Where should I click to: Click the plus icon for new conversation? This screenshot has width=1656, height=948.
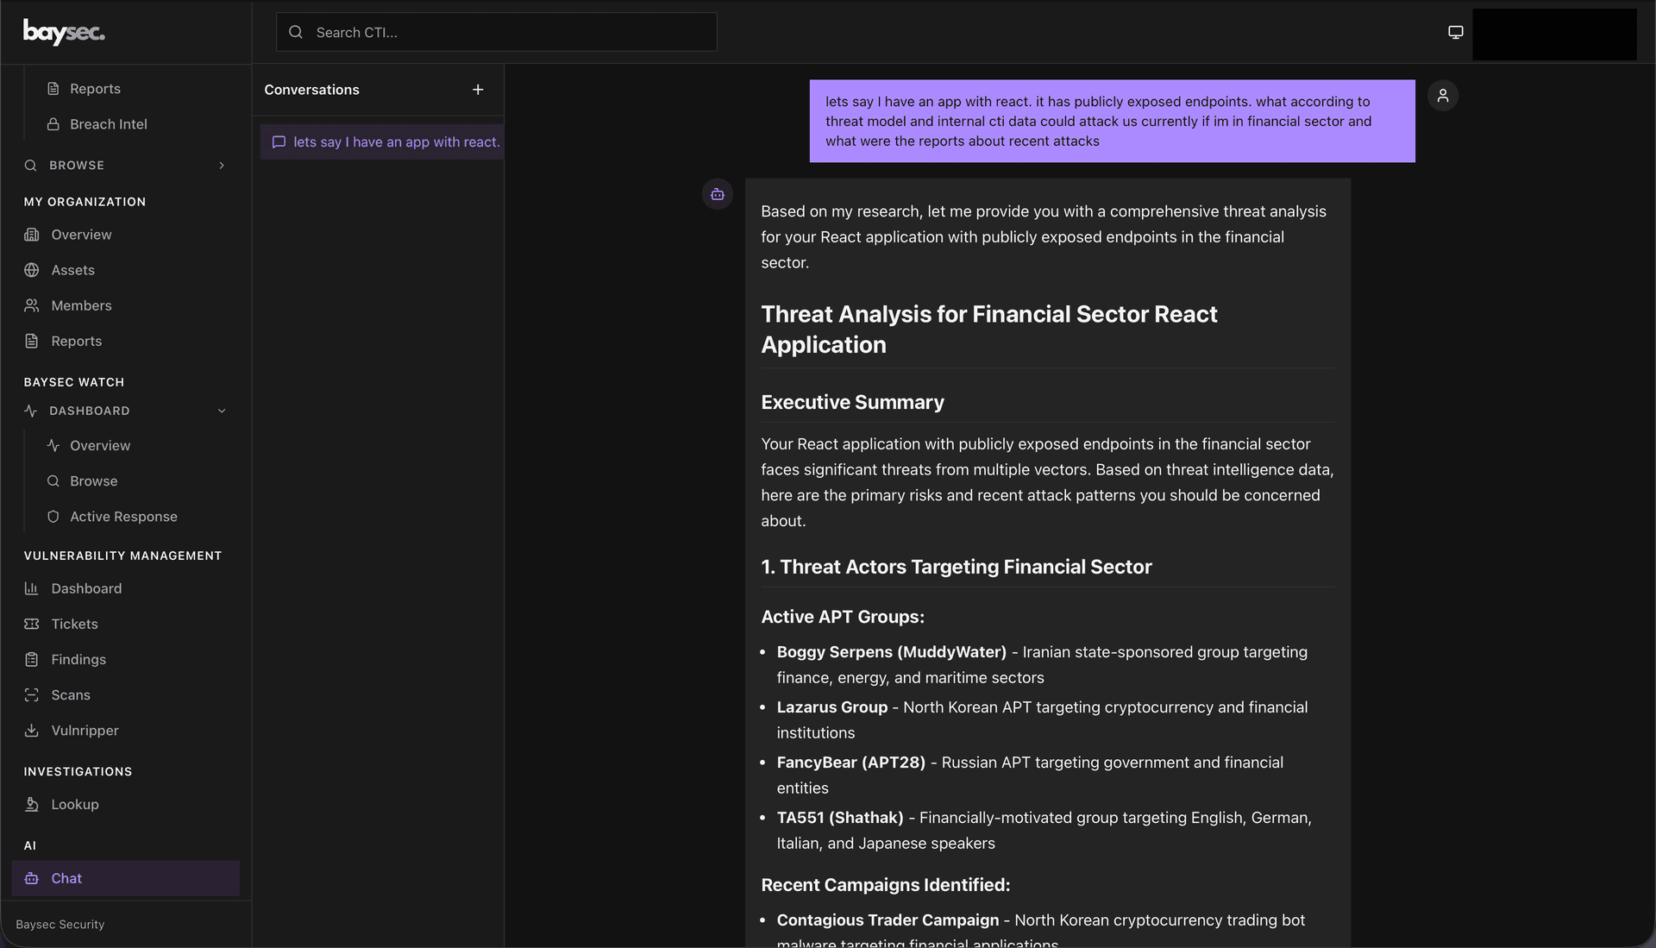(478, 90)
